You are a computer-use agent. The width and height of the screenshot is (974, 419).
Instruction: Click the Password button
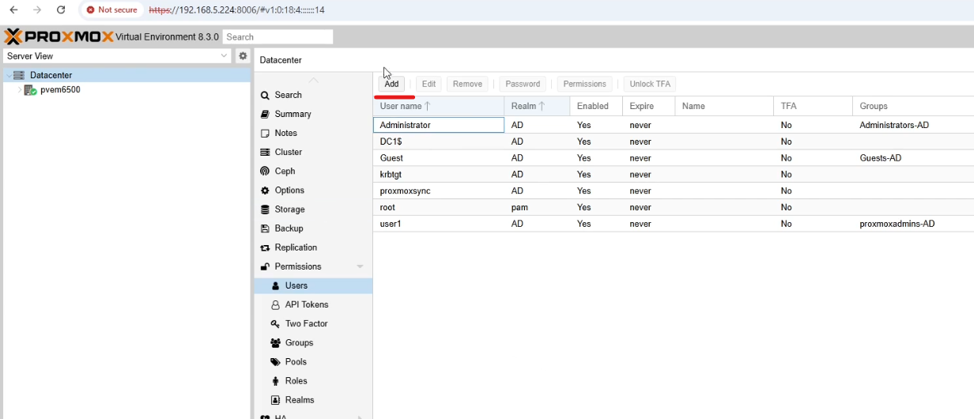(x=523, y=84)
